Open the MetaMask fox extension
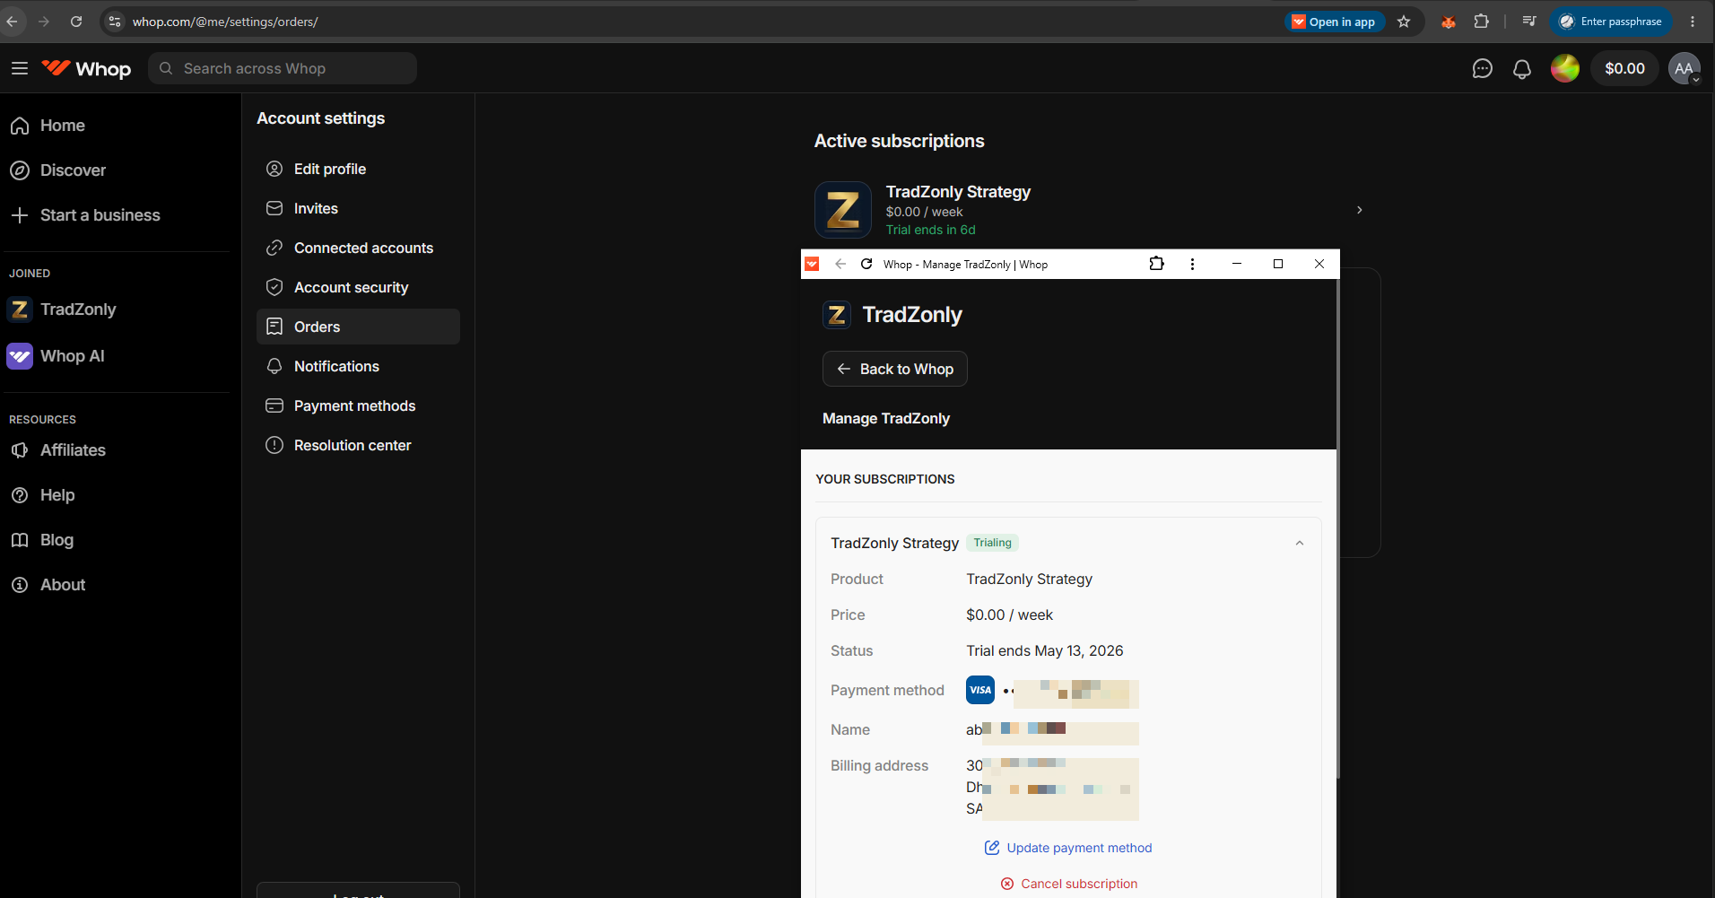Viewport: 1715px width, 898px height. [1449, 22]
